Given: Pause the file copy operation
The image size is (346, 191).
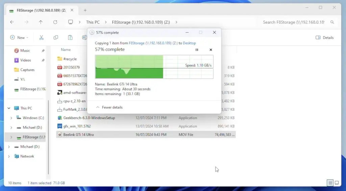Looking at the screenshot, I should 197,50.
